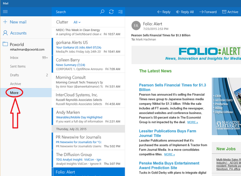Archive the open email

coord(230,12)
